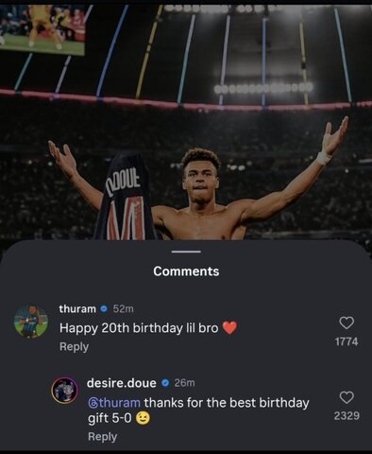Tap the verified badge next to thuram
Screen dimensions: 372x454
click(104, 308)
